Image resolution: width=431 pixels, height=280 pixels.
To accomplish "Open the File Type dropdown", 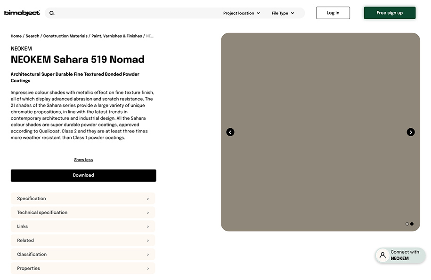I will pyautogui.click(x=283, y=13).
